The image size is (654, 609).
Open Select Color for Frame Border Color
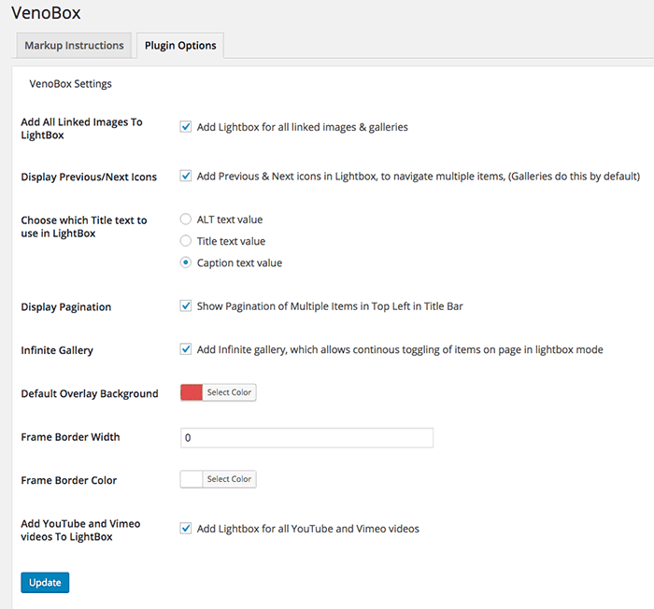(x=229, y=479)
